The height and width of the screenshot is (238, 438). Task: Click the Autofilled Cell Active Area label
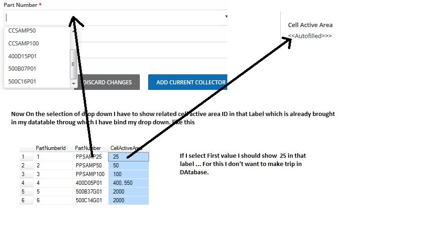(x=310, y=36)
